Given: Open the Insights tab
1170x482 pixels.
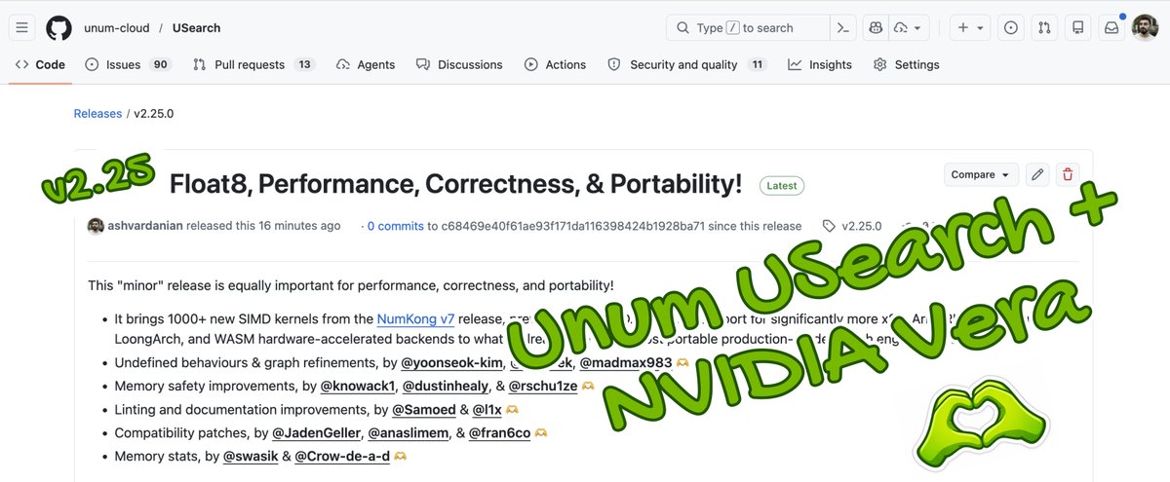Looking at the screenshot, I should pyautogui.click(x=820, y=64).
